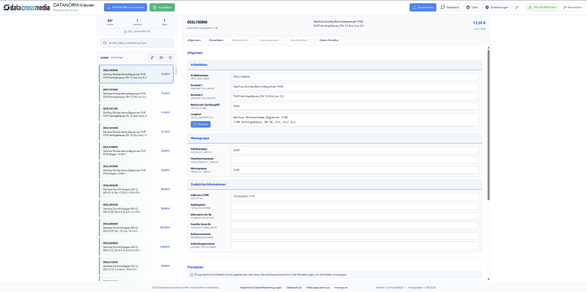
Task: Open Einstellungen
Action: tap(497, 7)
